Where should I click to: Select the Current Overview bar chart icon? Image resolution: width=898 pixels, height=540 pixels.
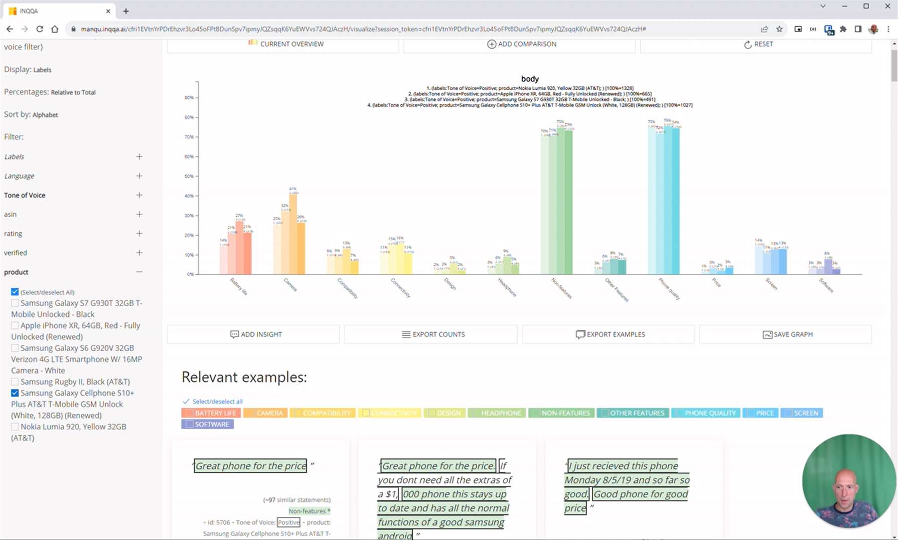pos(252,44)
